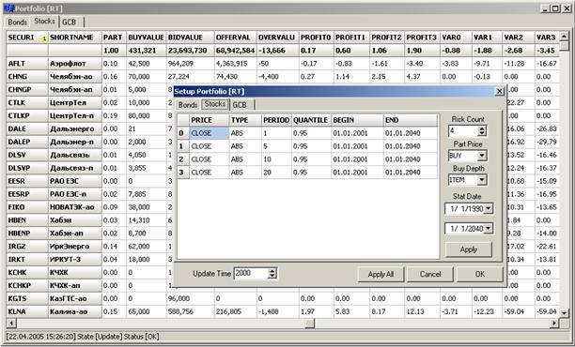
Task: Click the Apply All button
Action: [x=381, y=274]
